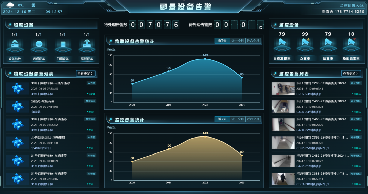Select 近一个月 in 监控告警统计 chart
Viewport: 368px width, 194px height.
(237, 119)
